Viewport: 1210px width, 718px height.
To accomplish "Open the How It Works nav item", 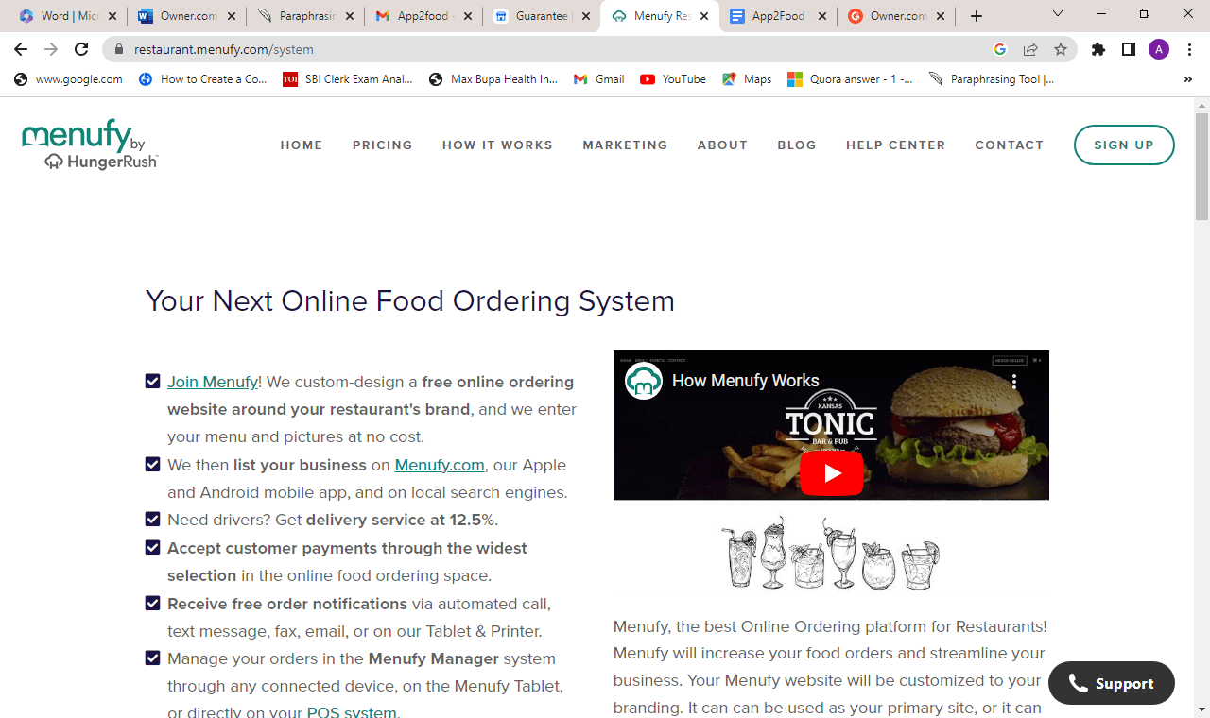I will coord(497,145).
